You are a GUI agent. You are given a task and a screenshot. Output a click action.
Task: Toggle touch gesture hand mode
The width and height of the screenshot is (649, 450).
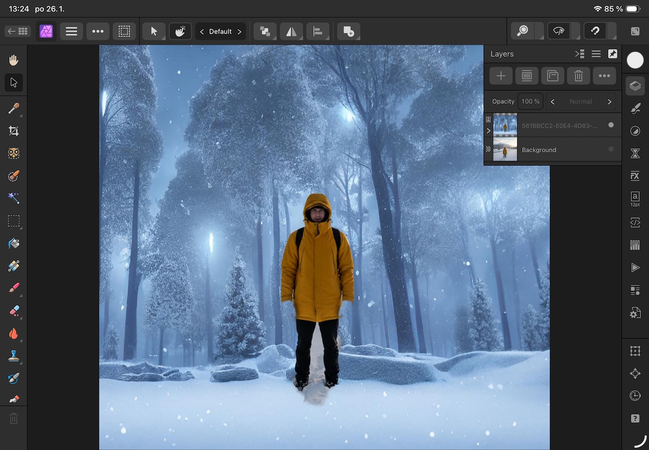click(180, 31)
